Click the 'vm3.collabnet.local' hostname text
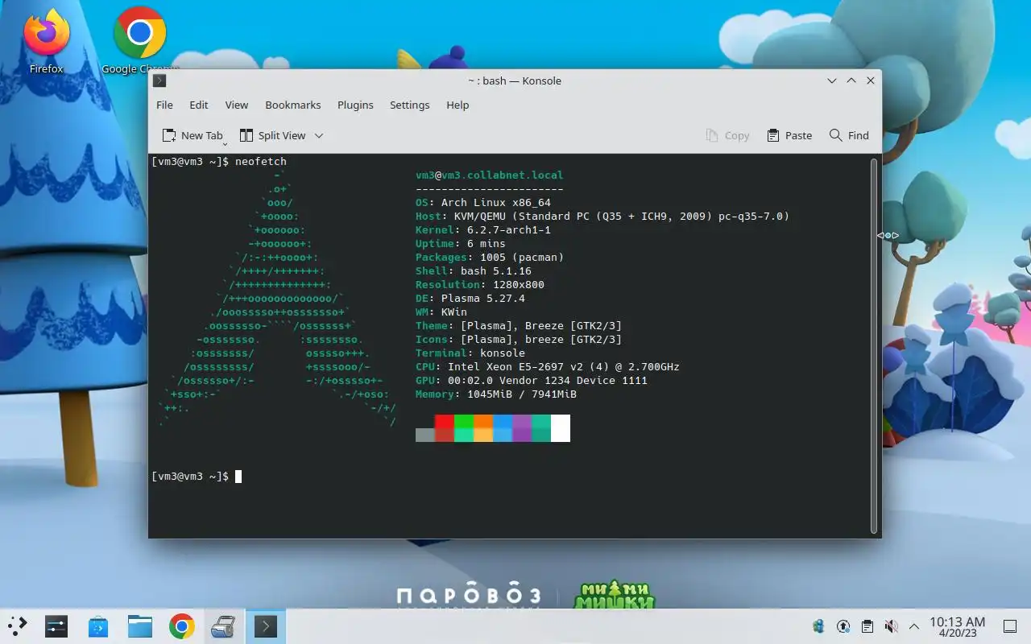1031x644 pixels. 503,175
